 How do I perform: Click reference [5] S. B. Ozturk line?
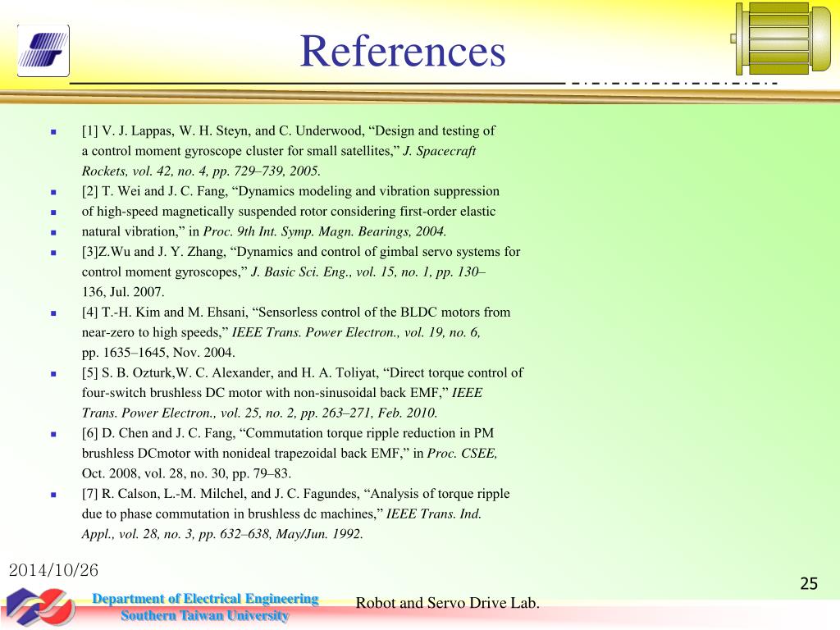302,373
